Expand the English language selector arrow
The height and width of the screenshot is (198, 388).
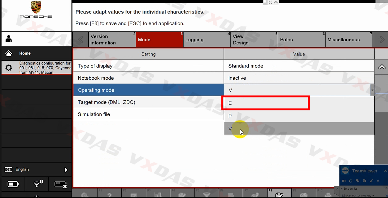point(66,170)
